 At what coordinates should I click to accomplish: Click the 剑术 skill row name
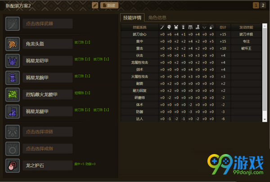click(x=139, y=69)
